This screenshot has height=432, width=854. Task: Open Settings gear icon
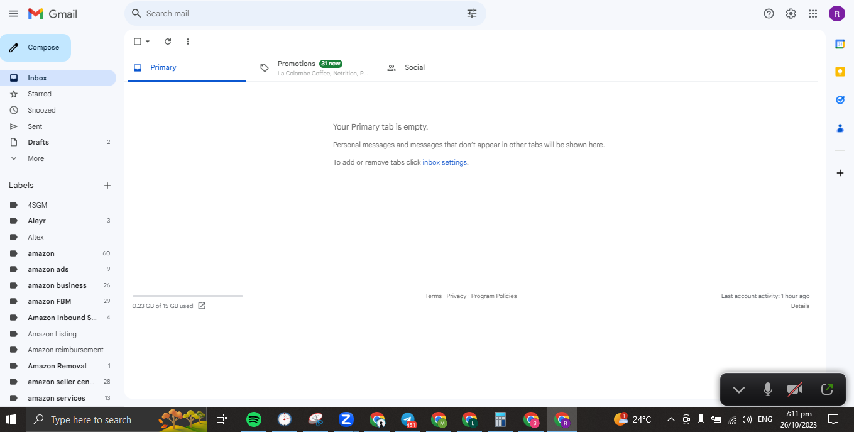point(791,13)
